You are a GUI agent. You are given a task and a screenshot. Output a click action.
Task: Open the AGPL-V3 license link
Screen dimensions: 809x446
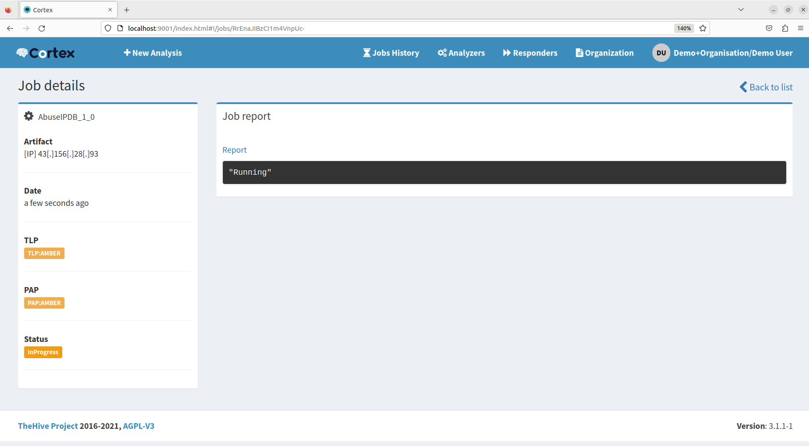coord(139,426)
